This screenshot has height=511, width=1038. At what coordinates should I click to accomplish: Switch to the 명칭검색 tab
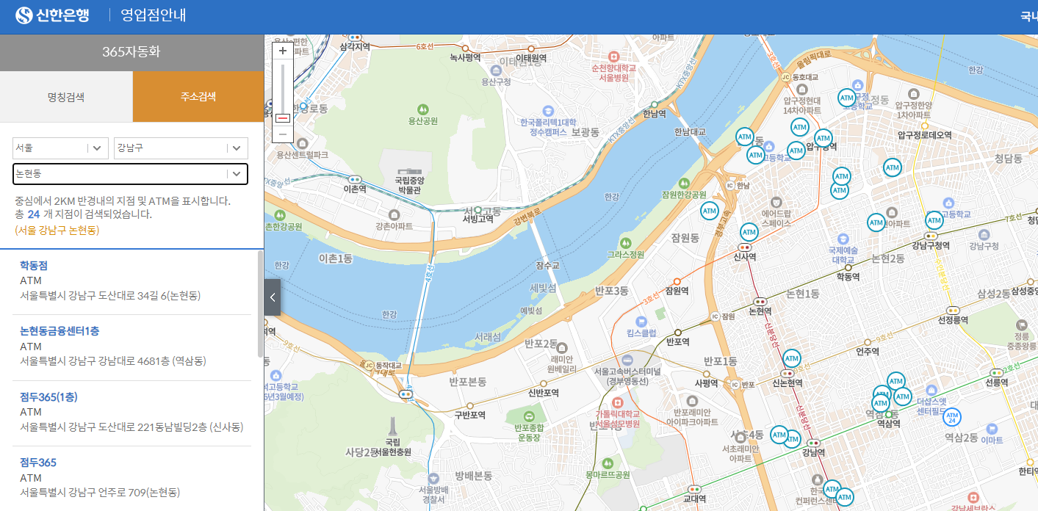(x=65, y=96)
